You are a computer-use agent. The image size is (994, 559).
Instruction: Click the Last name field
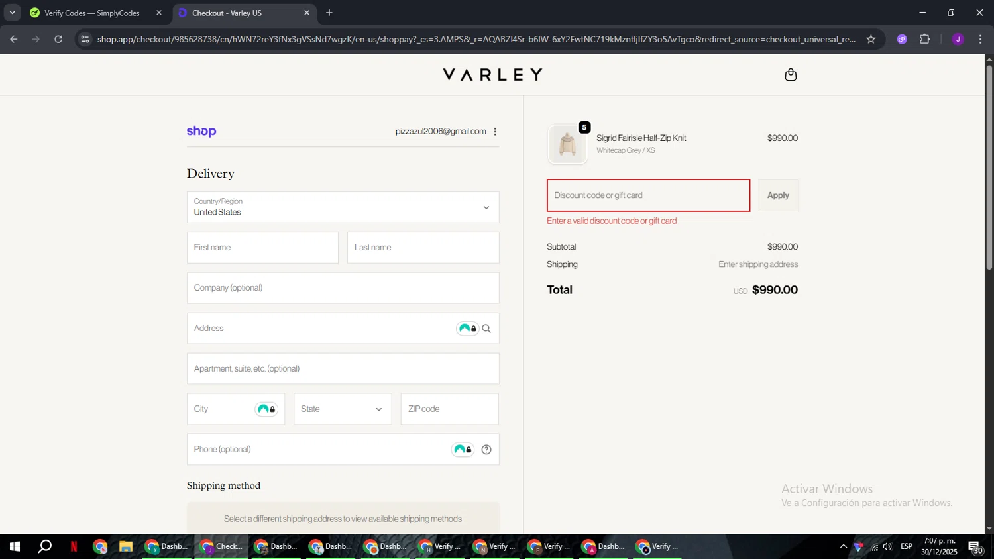click(423, 248)
